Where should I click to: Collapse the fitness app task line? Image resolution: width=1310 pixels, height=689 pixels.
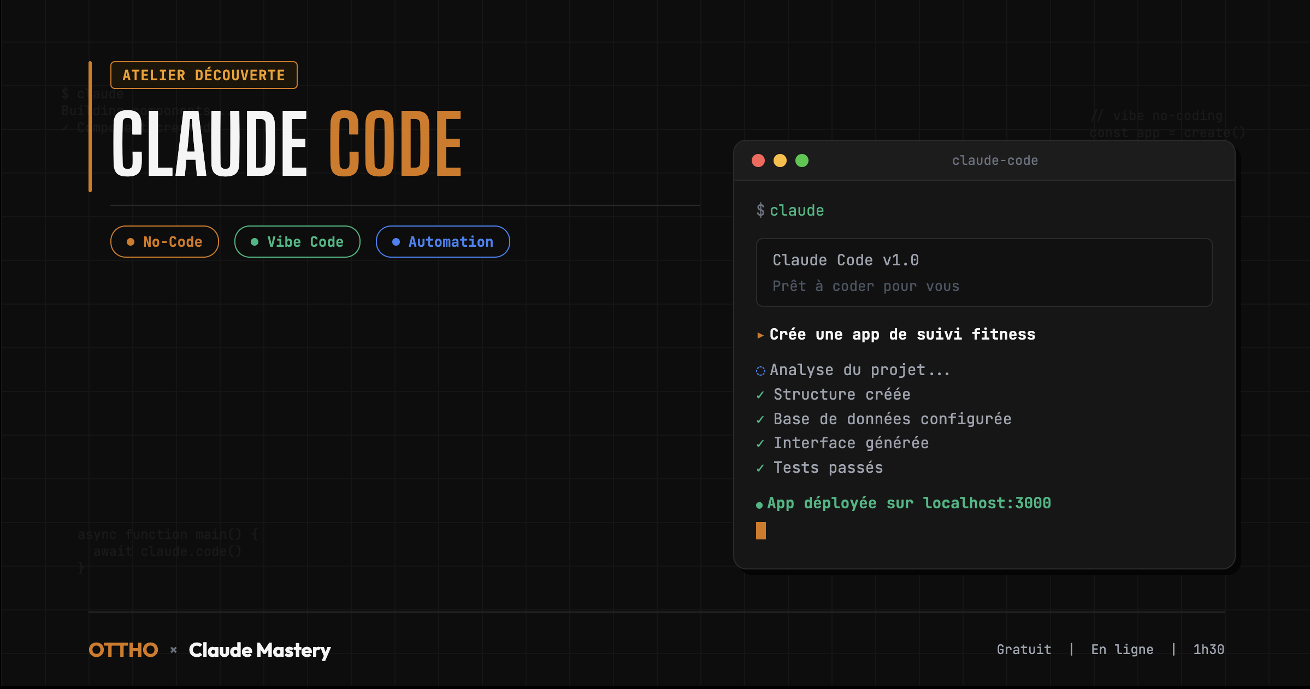(902, 334)
